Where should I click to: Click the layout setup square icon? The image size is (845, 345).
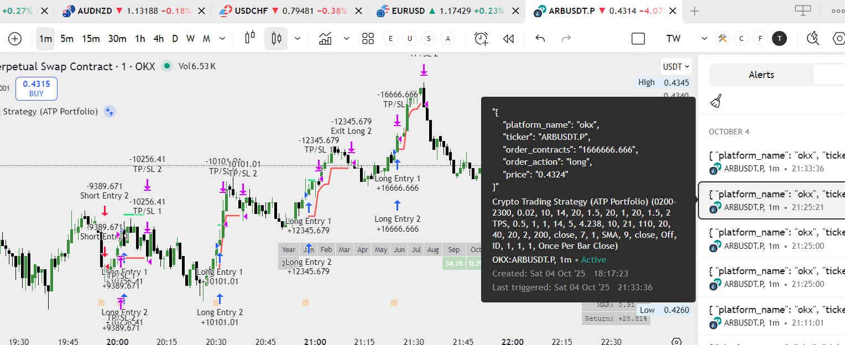pyautogui.click(x=638, y=39)
